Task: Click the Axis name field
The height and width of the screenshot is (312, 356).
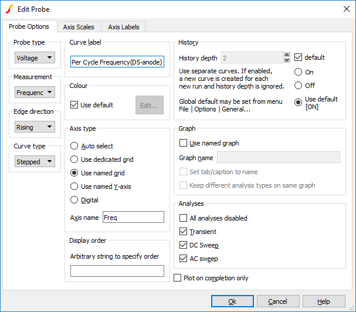Action: point(133,217)
